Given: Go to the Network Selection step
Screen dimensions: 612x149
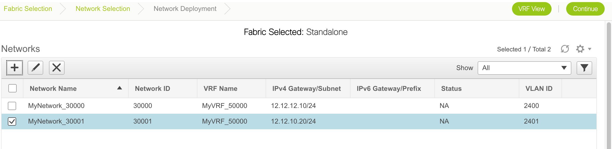Looking at the screenshot, I should (103, 9).
